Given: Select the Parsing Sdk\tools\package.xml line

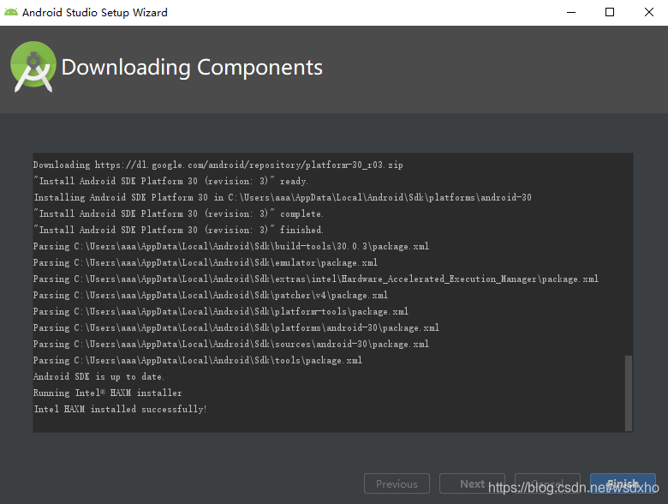Looking at the screenshot, I should (x=198, y=360).
